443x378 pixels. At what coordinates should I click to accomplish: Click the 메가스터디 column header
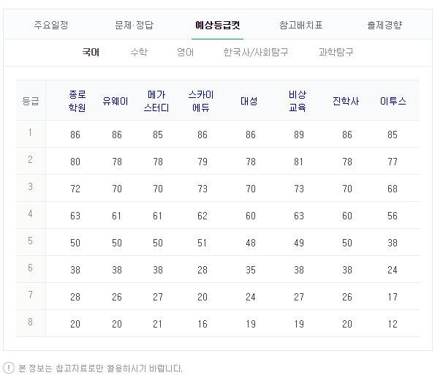point(159,101)
